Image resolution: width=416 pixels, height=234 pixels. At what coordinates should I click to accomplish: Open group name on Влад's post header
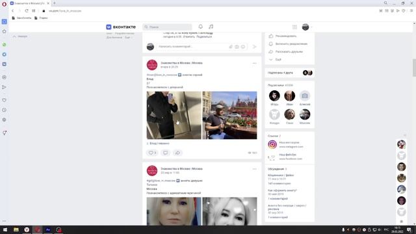181,63
